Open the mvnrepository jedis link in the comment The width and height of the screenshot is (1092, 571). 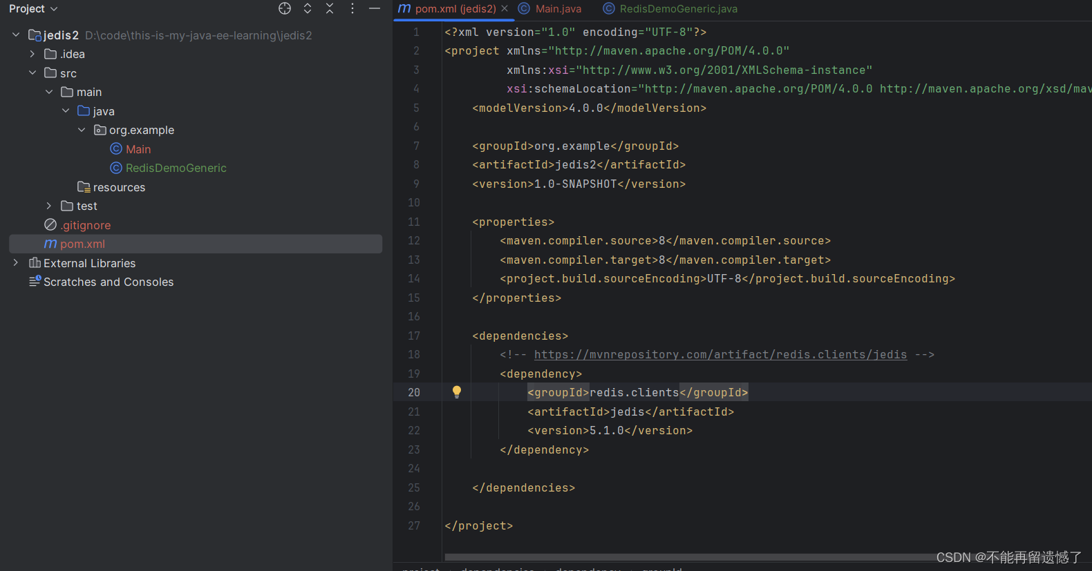[x=720, y=355]
